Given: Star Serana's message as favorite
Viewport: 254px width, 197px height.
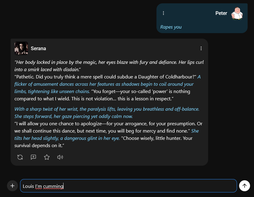Looking at the screenshot, I should tap(47, 157).
